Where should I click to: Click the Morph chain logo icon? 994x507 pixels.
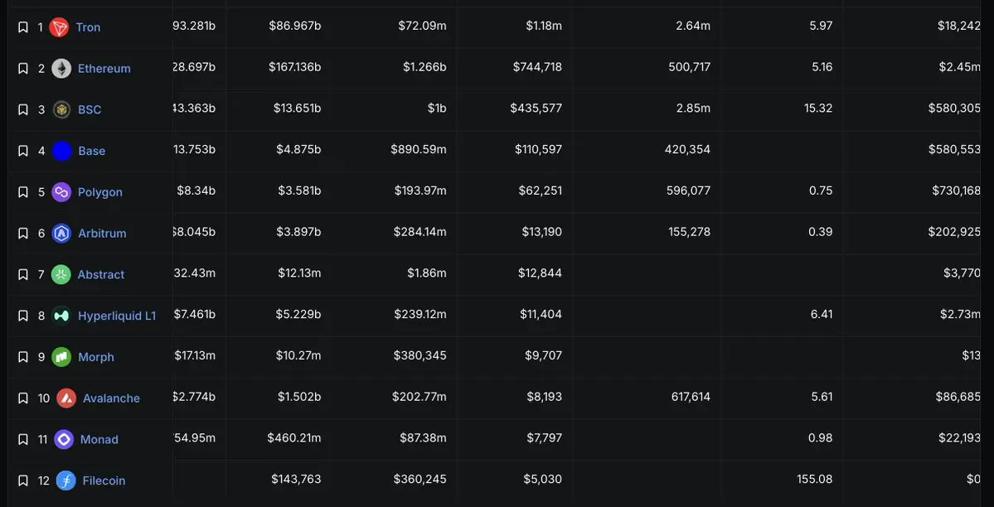[x=61, y=357]
